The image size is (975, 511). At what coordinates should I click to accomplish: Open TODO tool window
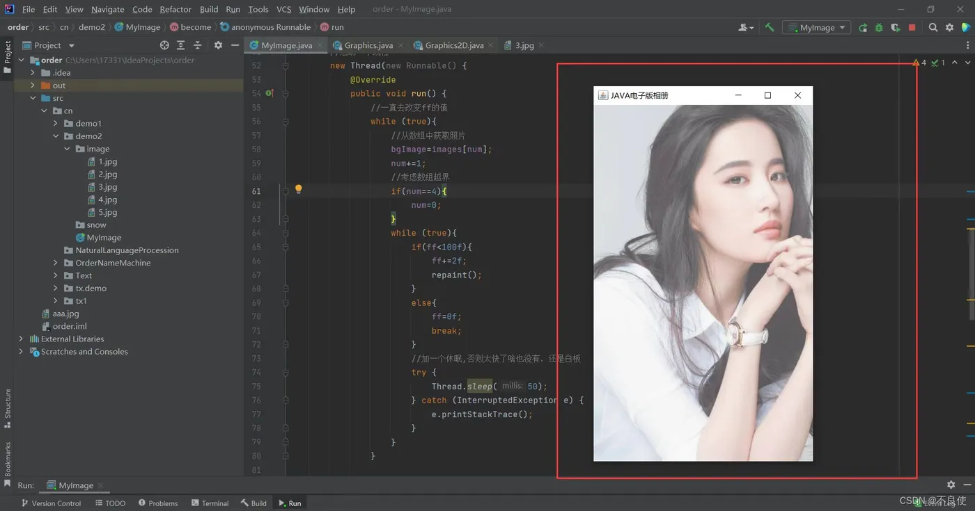(x=110, y=503)
